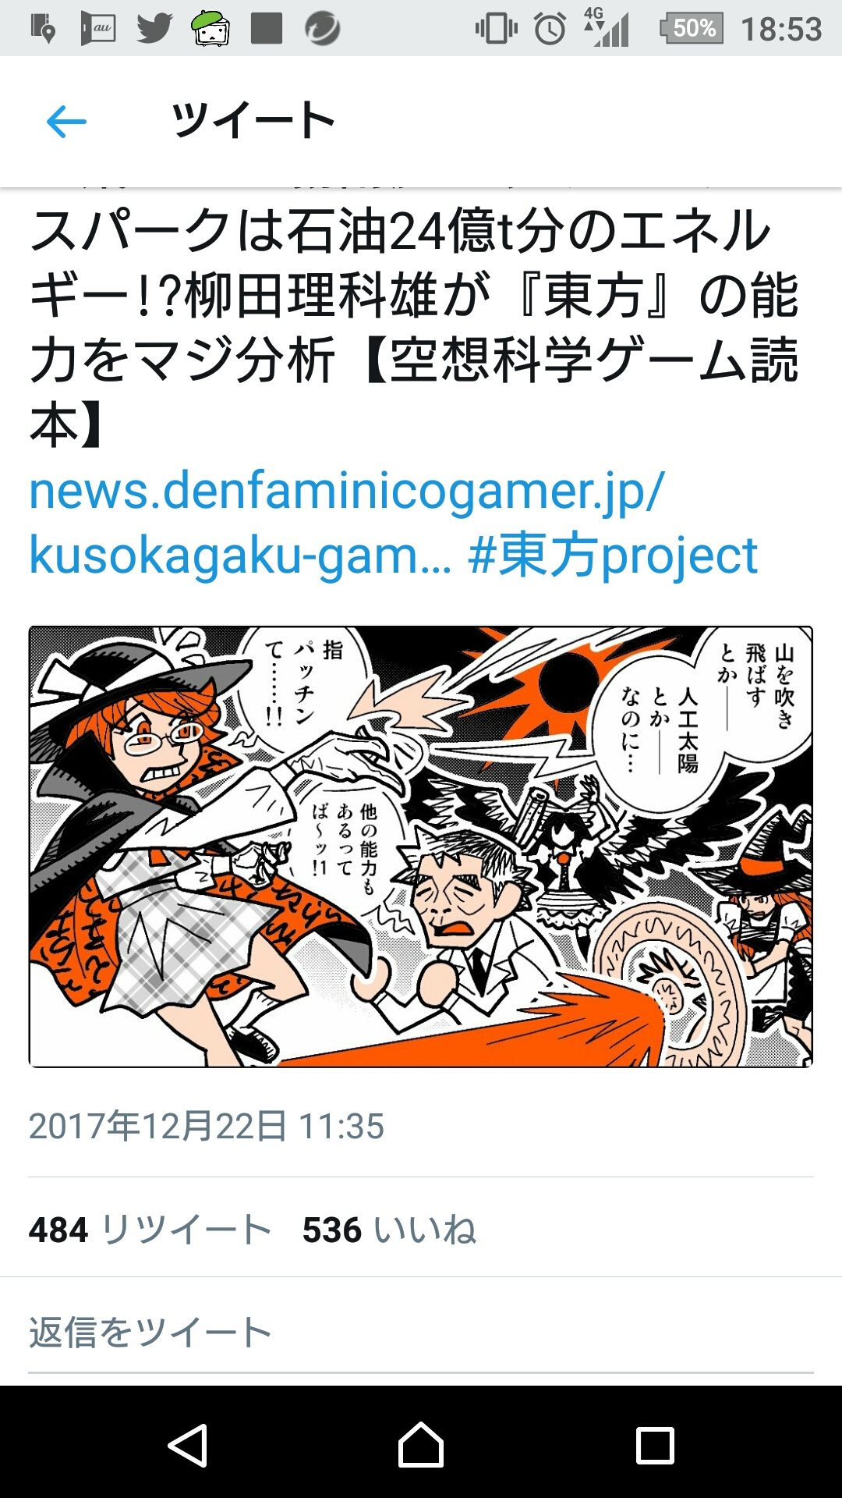
Task: Tap the 50% battery indicator
Action: click(x=692, y=29)
